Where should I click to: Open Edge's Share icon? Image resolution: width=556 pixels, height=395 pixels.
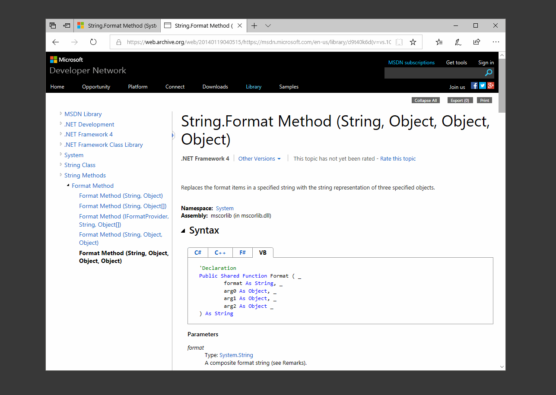[x=477, y=42]
